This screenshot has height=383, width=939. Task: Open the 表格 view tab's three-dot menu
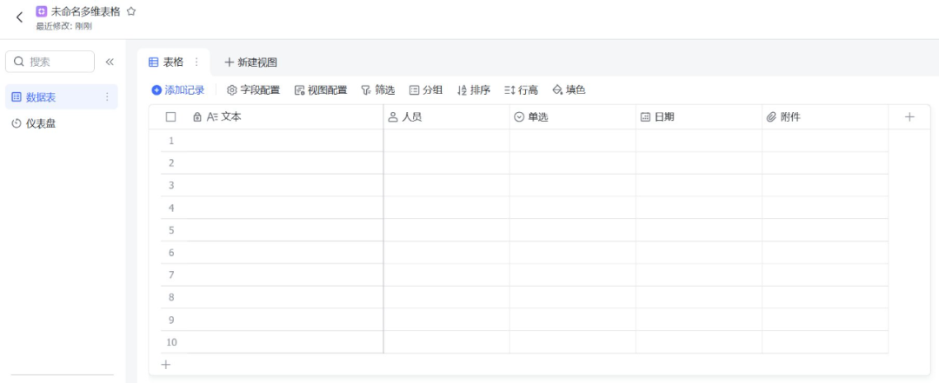tap(196, 62)
